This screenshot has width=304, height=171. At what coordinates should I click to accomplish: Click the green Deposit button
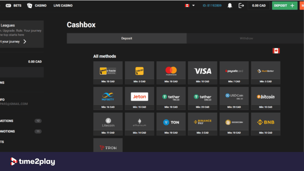pyautogui.click(x=285, y=6)
